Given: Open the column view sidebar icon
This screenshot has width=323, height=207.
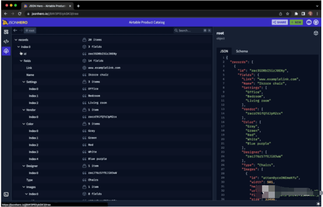Looking at the screenshot, I should pyautogui.click(x=6, y=32).
